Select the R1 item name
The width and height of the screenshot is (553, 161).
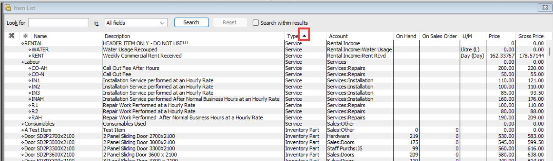(35, 105)
